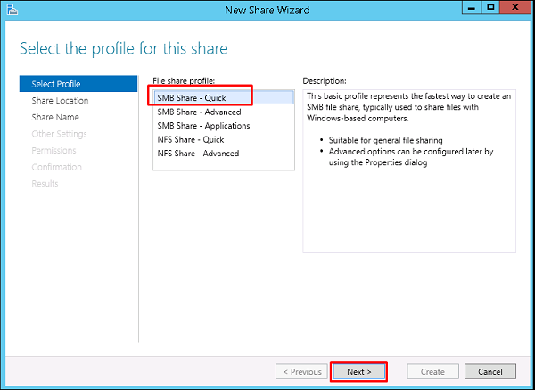Switch to the Share Name step
The height and width of the screenshot is (390, 535).
click(55, 117)
